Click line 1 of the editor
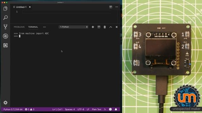This screenshot has height=113, width=202. pyautogui.click(x=66, y=12)
